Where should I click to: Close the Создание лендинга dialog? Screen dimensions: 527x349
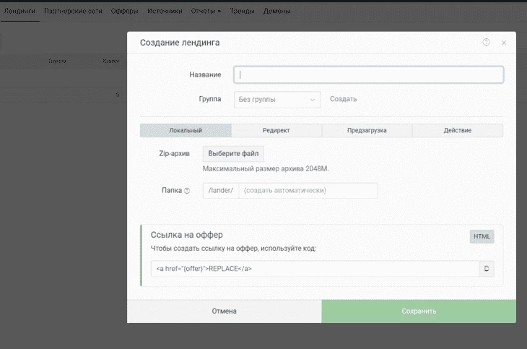point(503,43)
